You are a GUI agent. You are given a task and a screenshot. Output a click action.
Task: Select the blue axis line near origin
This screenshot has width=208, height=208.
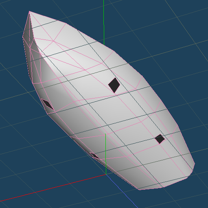[122, 191]
